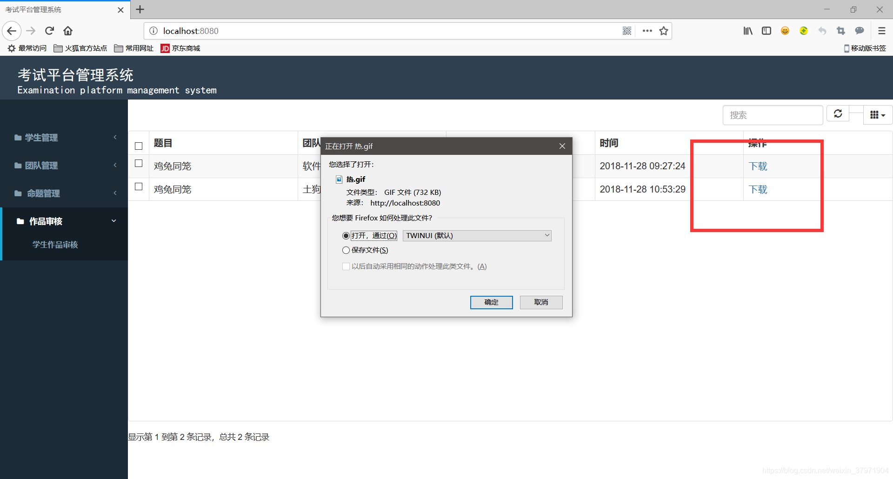Image resolution: width=893 pixels, height=479 pixels.
Task: Click the yellow-green extension icon
Action: 804,31
